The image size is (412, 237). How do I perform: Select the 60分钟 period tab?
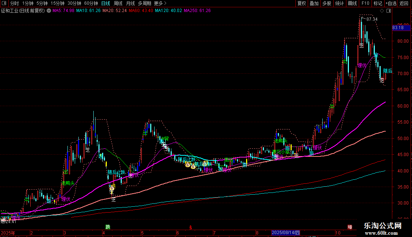pos(91,3)
